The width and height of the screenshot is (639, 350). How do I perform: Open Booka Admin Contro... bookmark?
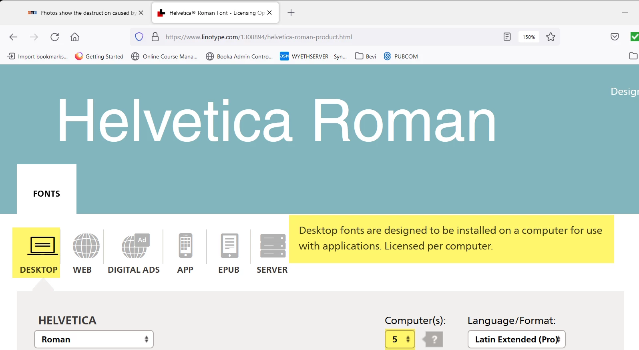tap(239, 56)
